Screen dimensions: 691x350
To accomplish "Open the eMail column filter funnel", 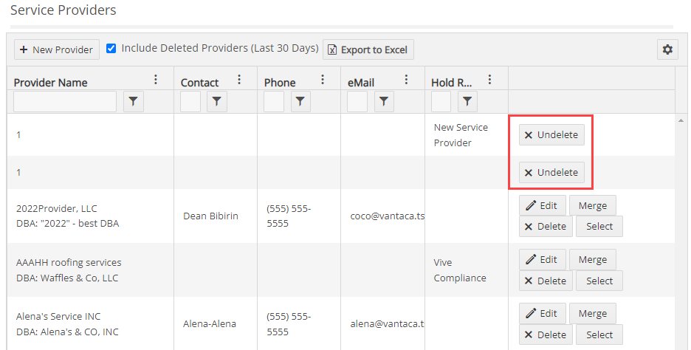I will (384, 101).
